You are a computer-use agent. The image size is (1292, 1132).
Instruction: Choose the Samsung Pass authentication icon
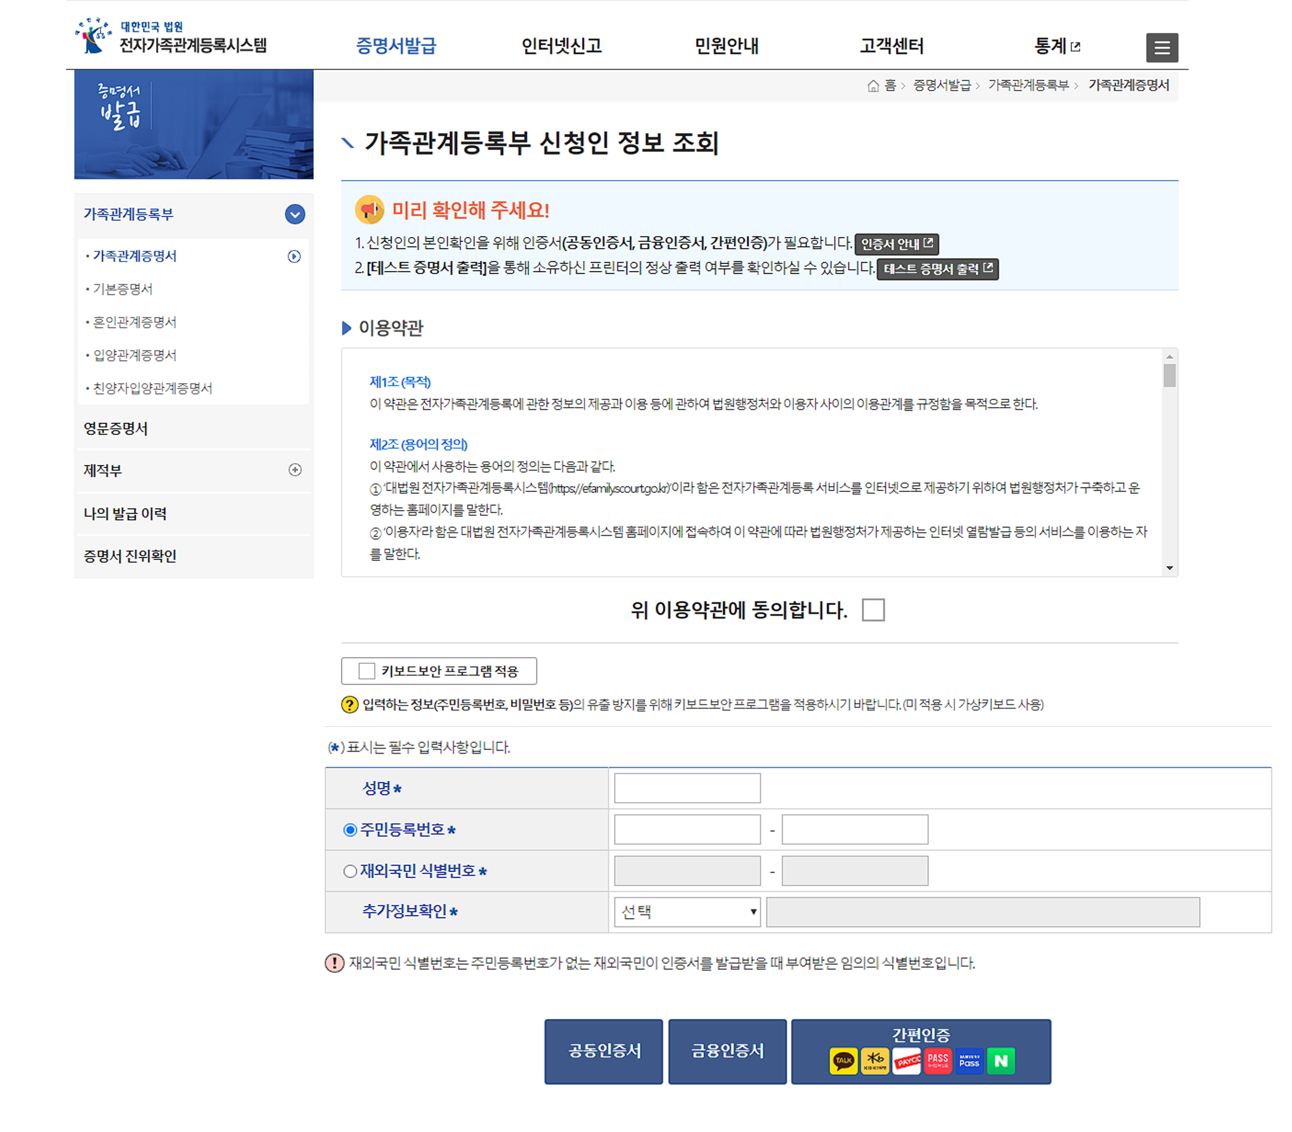tap(969, 1061)
